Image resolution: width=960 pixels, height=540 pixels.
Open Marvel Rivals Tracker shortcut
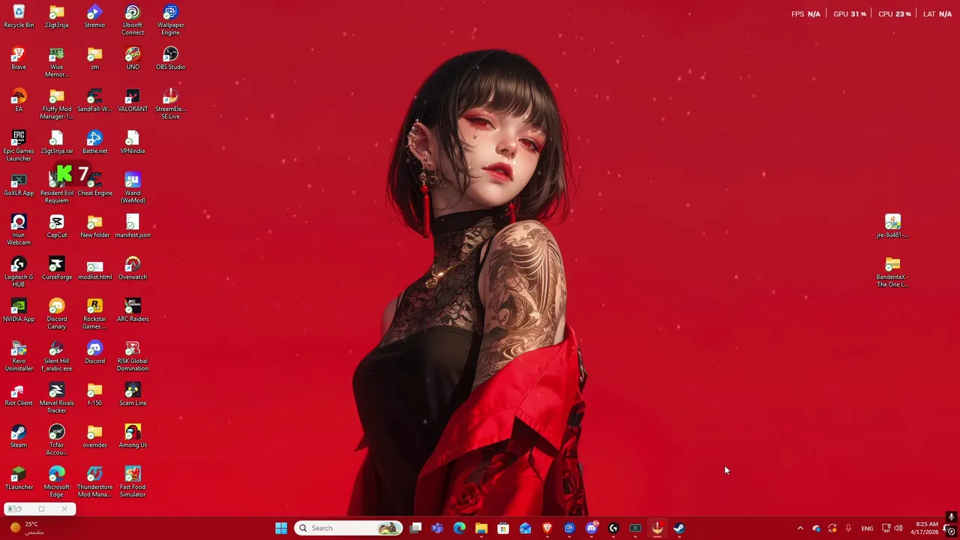(56, 398)
